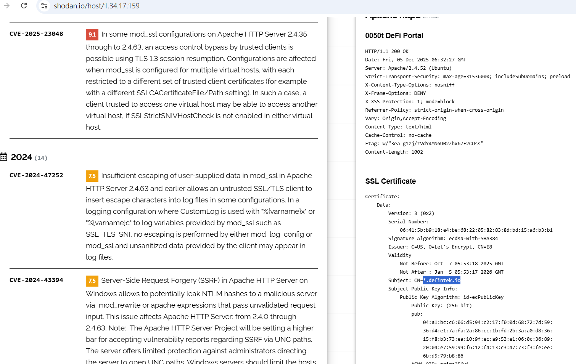
Task: Focus the address bar showing shodan.io/host/1.34.17.159
Action: (x=97, y=6)
